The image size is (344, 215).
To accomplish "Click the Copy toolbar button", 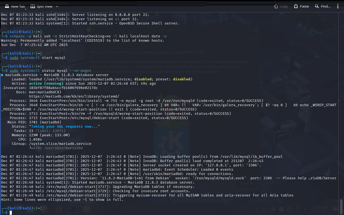I will tap(281, 6).
